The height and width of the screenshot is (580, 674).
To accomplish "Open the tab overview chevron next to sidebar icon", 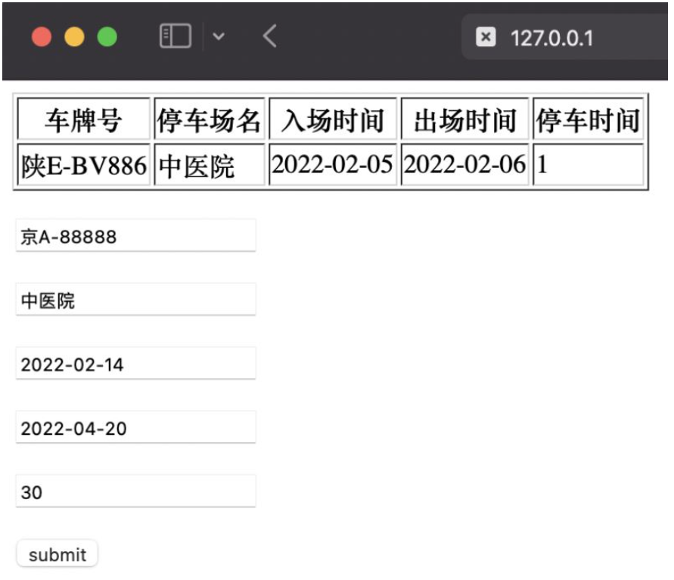I will 219,36.
